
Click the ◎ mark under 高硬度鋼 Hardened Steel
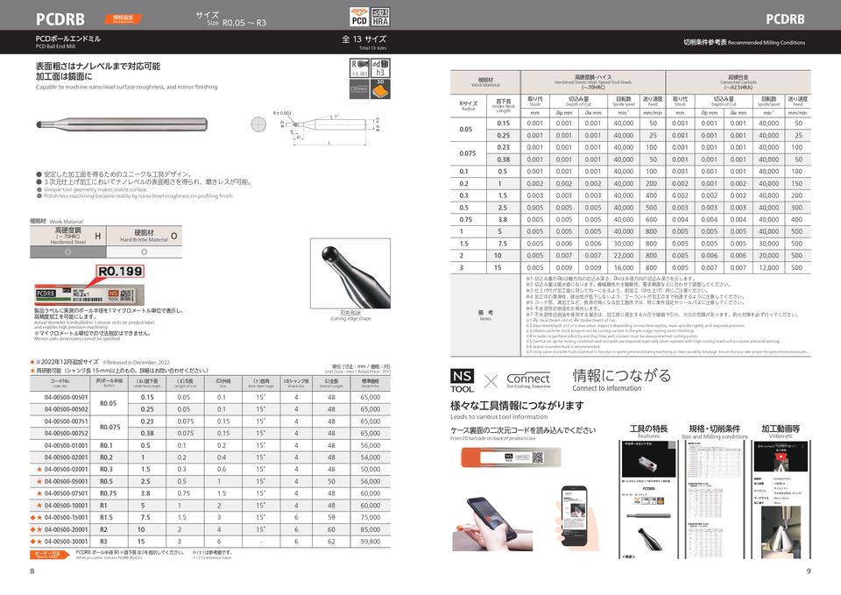[67, 251]
